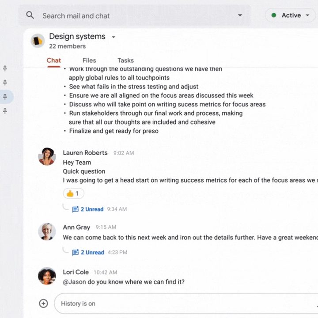Click bullet about stress testing and adjust
This screenshot has height=318, width=318.
(x=134, y=87)
